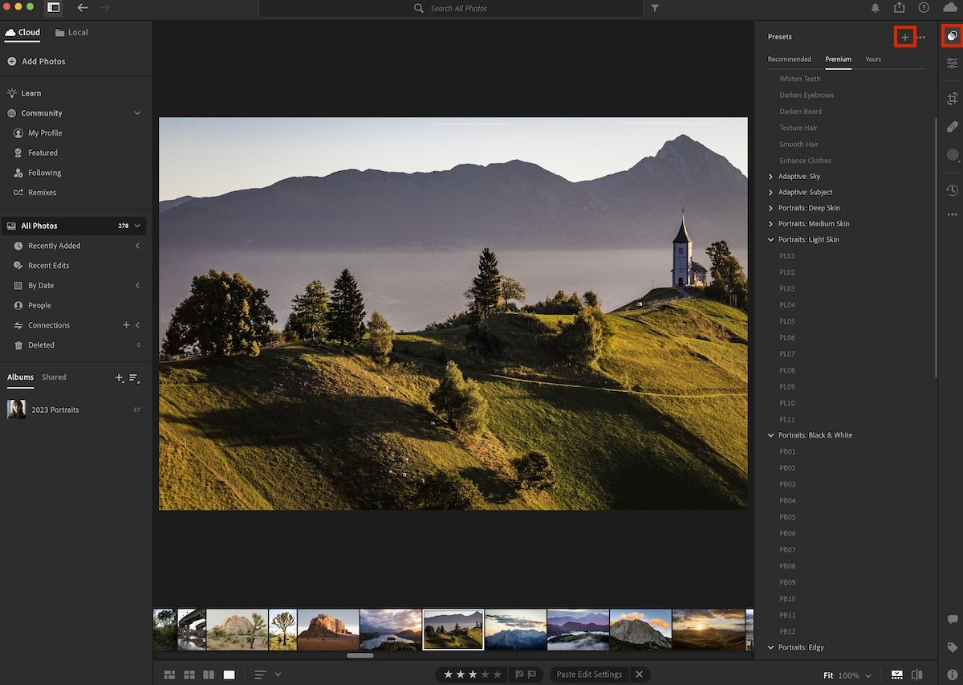Viewport: 963px width, 685px height.
Task: Select the Crop & Rotate tool
Action: pos(952,98)
